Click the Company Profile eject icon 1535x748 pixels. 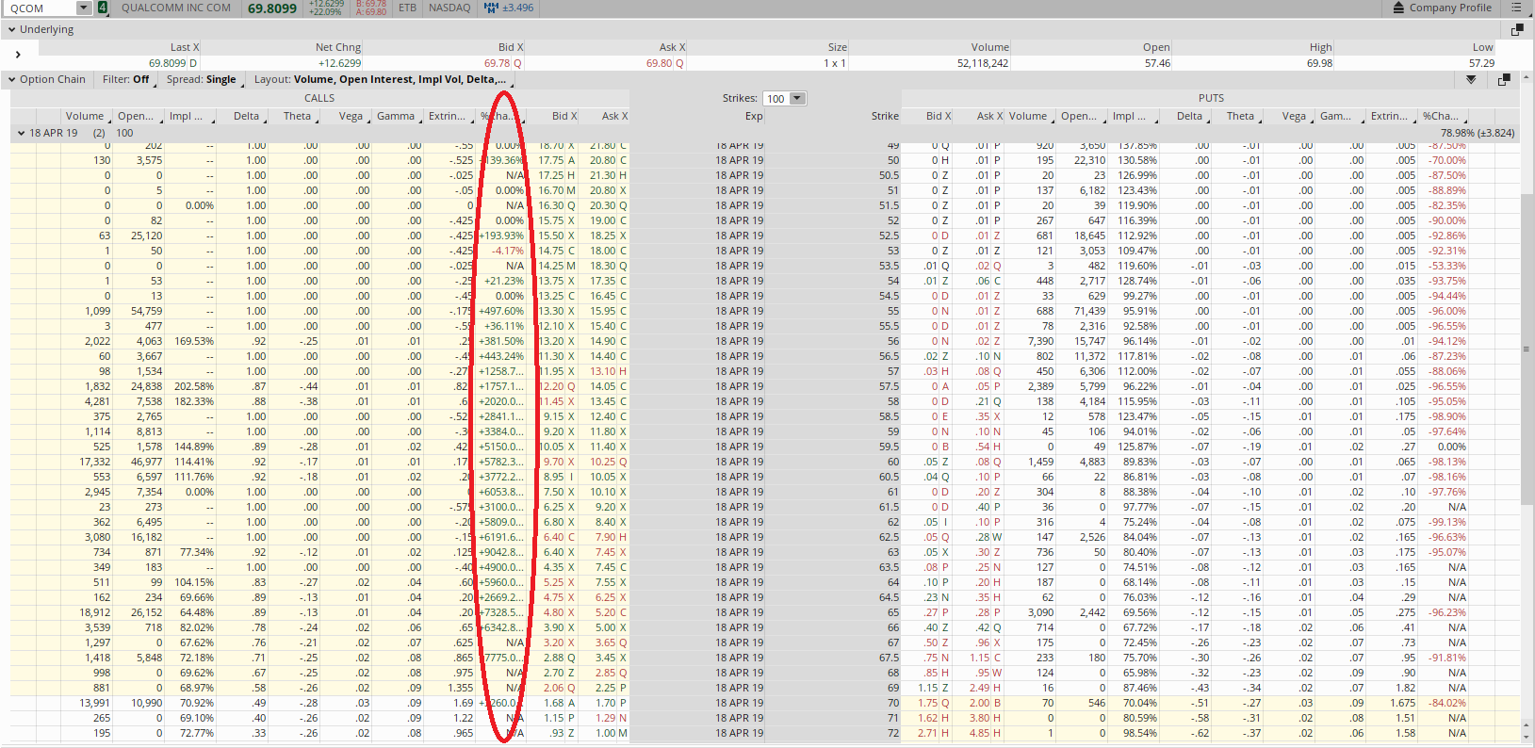(x=1399, y=8)
